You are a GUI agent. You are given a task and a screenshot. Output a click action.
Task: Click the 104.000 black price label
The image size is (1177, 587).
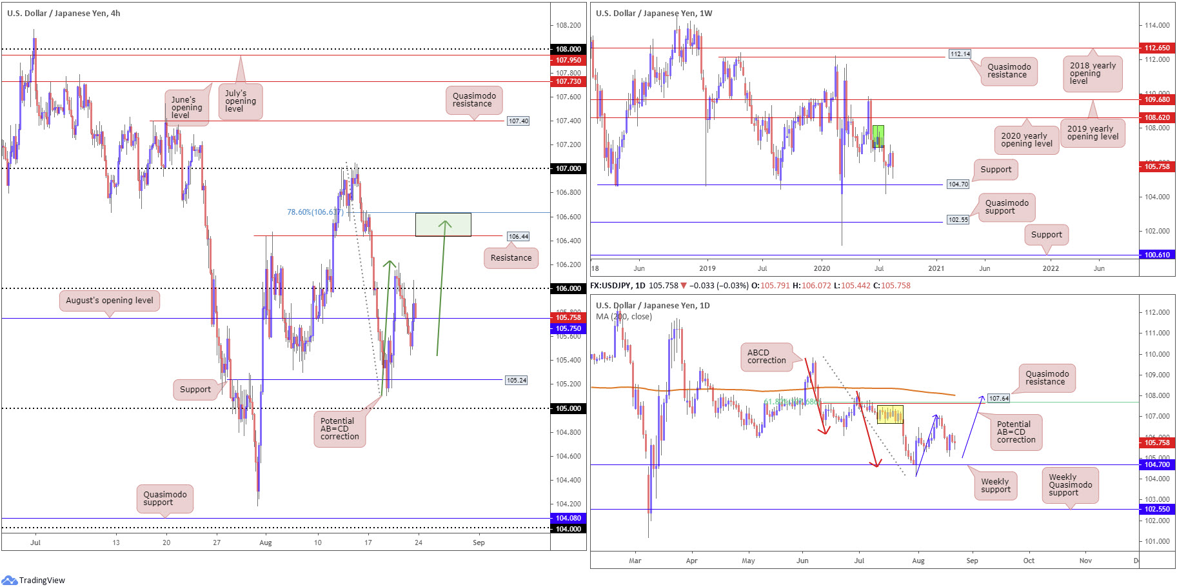[x=568, y=529]
